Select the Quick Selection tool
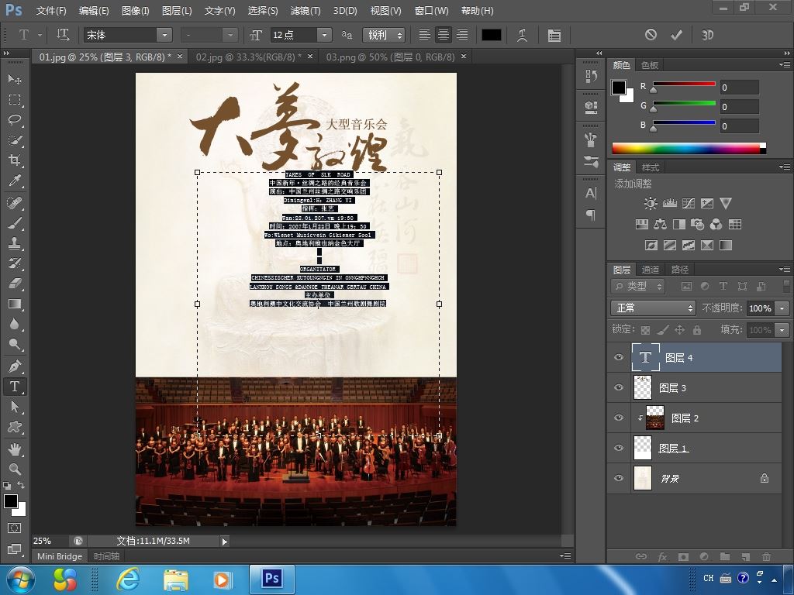Image resolution: width=794 pixels, height=595 pixels. [15, 140]
